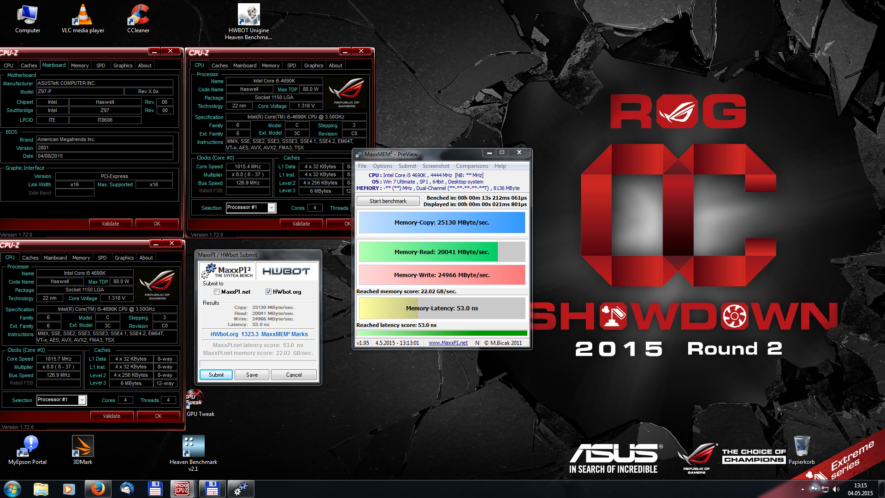This screenshot has width=885, height=498.
Task: Switch to Firefox on the taskbar
Action: click(x=98, y=489)
